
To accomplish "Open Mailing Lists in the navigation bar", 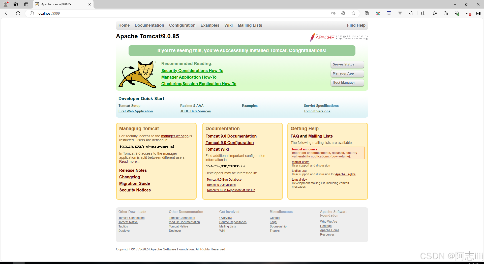I will coord(250,25).
